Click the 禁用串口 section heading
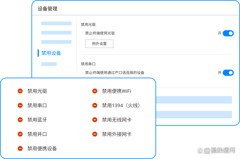The height and width of the screenshot is (159, 240). [x=88, y=64]
